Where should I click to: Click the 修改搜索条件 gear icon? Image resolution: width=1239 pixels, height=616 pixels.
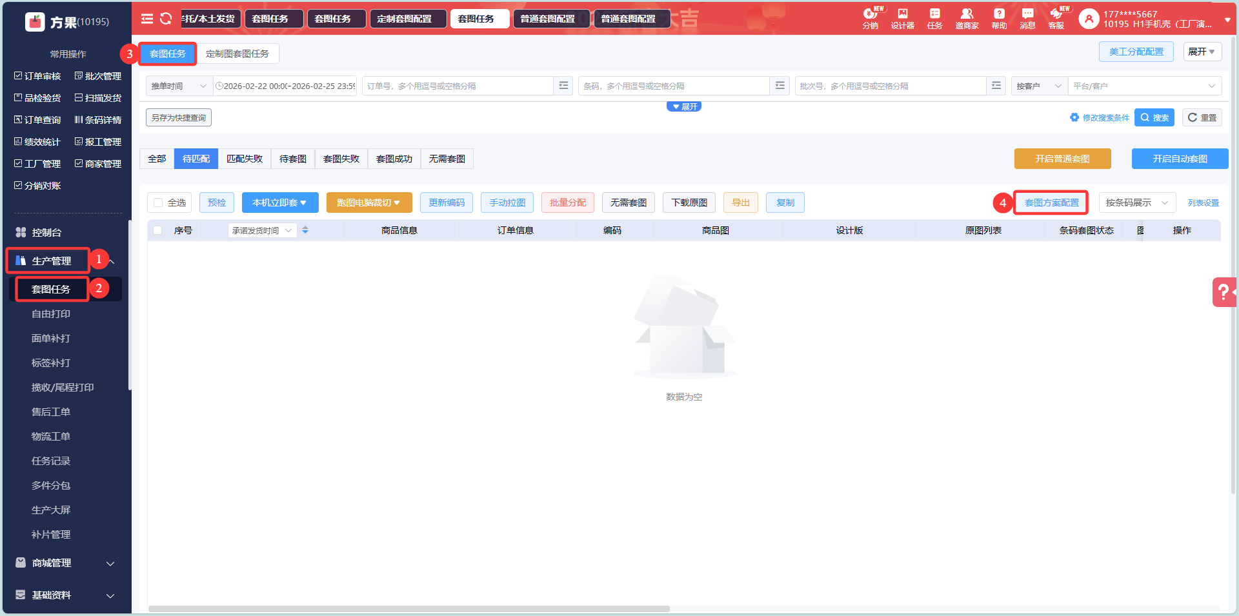point(1074,117)
